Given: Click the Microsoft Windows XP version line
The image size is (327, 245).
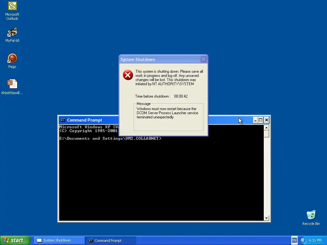Looking at the screenshot, I should click(x=89, y=127).
